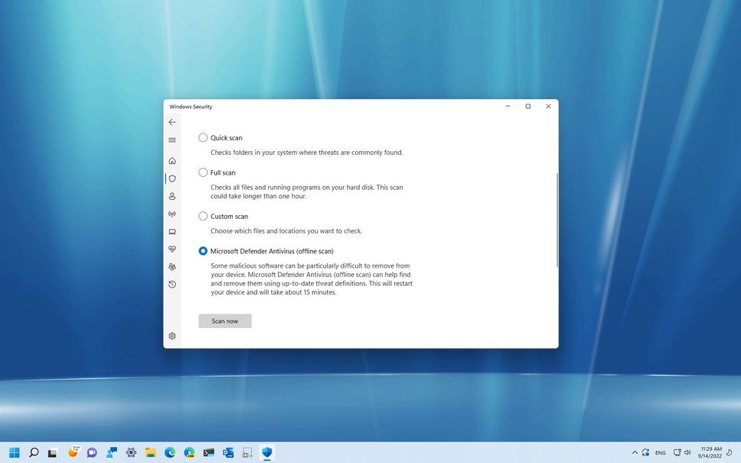Maximize the Windows Security window
The height and width of the screenshot is (463, 741).
point(528,106)
